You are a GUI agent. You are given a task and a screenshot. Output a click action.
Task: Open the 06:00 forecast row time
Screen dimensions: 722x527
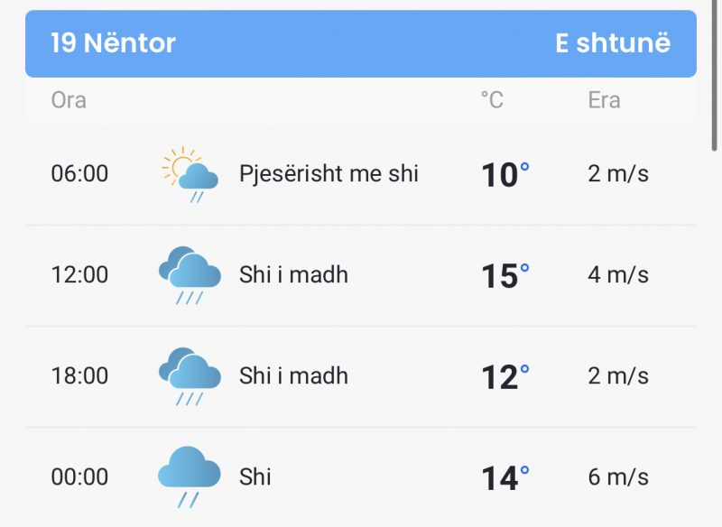point(79,174)
